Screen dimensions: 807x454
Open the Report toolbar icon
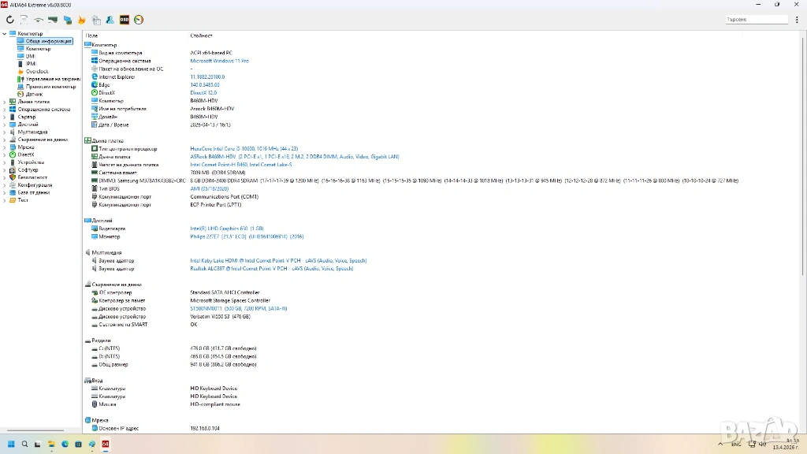24,20
